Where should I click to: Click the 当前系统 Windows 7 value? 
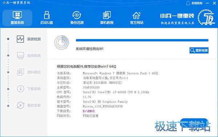[x=120, y=73]
